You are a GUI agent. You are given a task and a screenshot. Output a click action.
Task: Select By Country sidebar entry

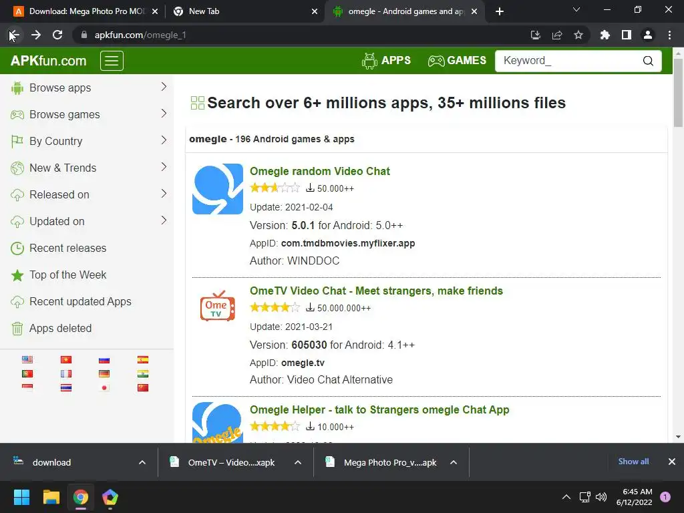coord(56,141)
